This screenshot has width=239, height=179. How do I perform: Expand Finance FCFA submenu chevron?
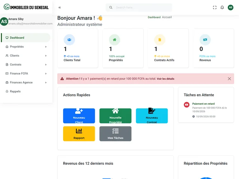(x=46, y=74)
